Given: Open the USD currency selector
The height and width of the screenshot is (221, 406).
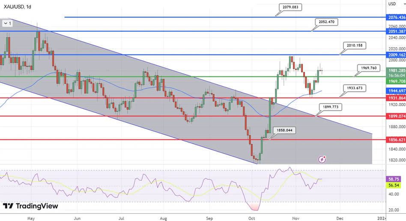Looking at the screenshot, I should click(x=392, y=4).
